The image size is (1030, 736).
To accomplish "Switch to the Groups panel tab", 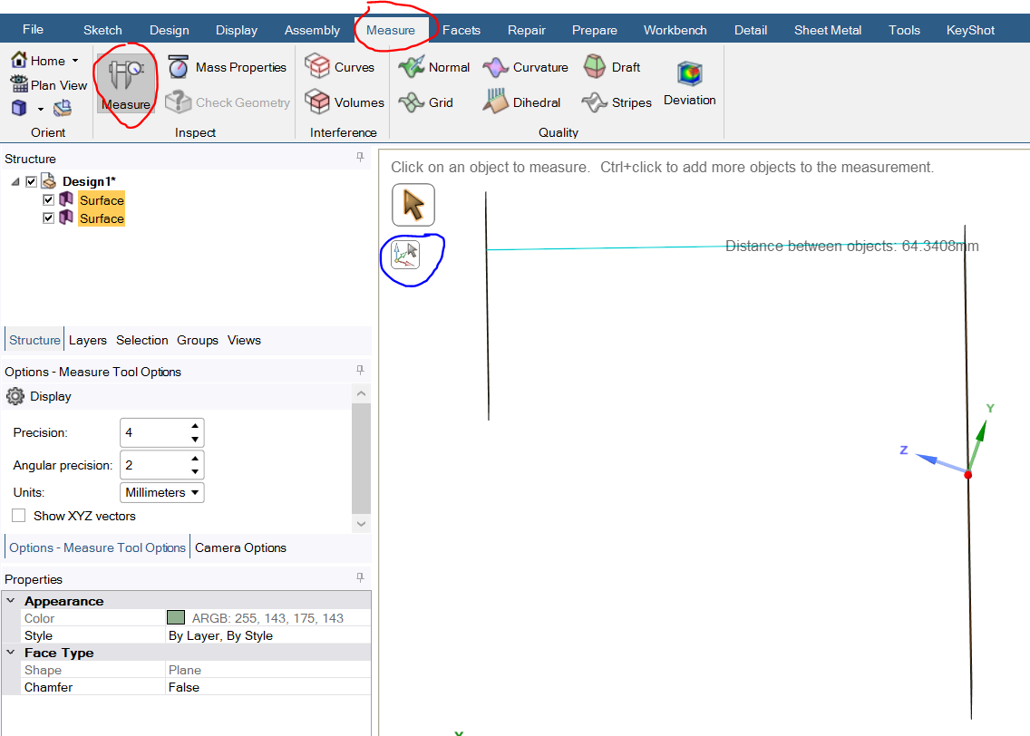I will pyautogui.click(x=197, y=340).
